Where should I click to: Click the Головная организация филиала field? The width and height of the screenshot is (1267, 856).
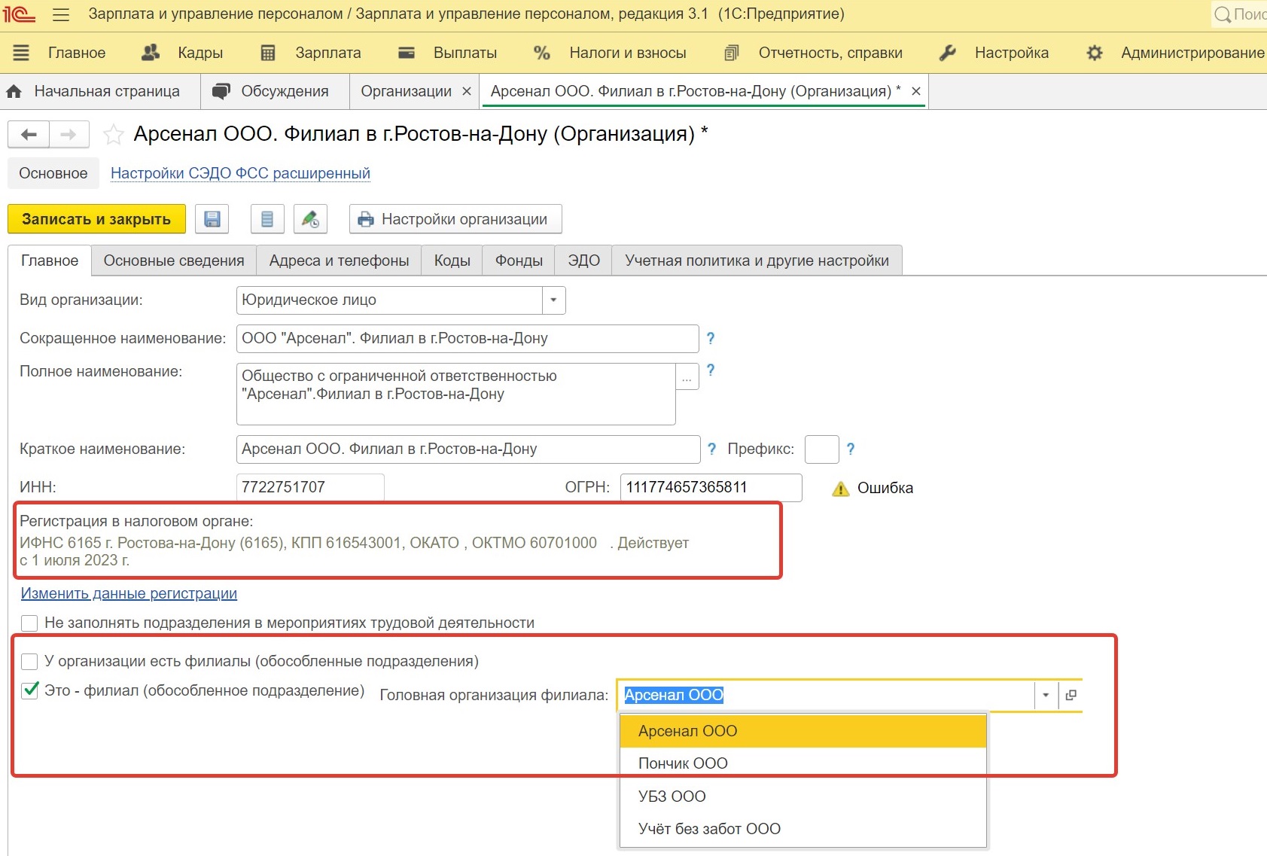coord(826,695)
